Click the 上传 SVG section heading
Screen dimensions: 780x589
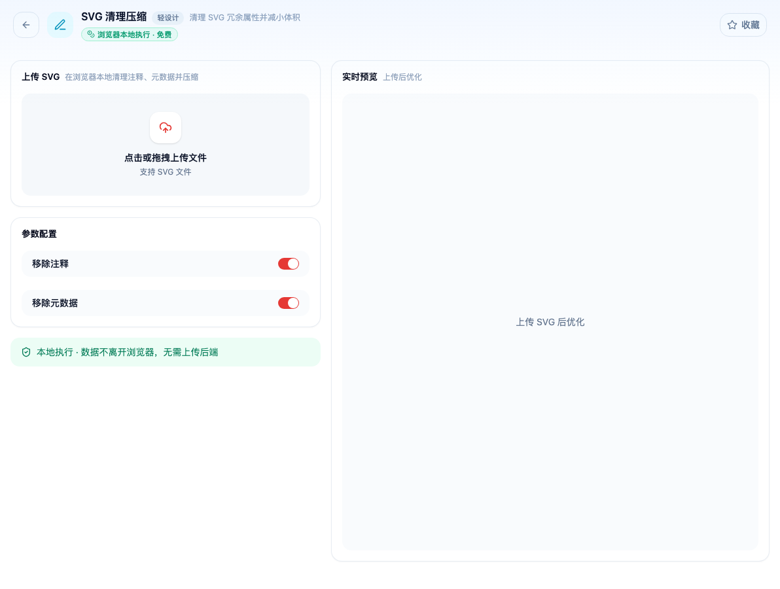click(41, 77)
